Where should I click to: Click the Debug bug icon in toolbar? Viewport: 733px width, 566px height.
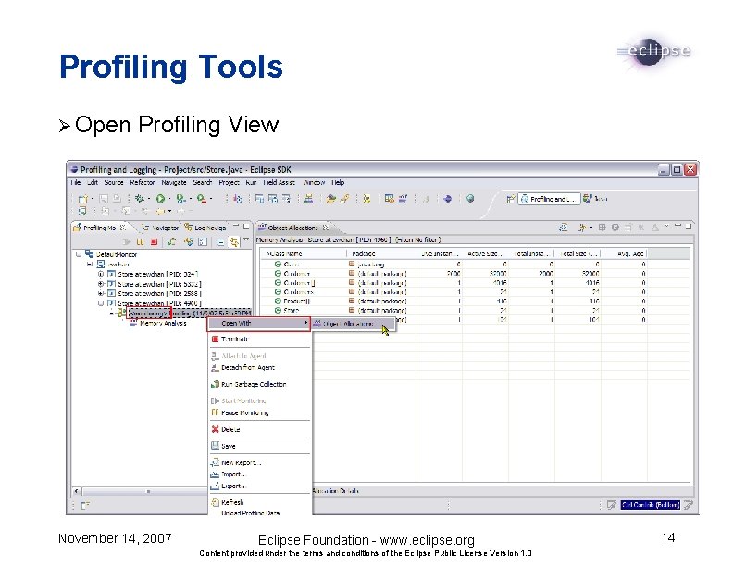(140, 199)
